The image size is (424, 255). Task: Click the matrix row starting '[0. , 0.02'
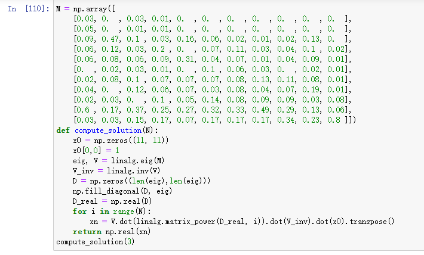click(213, 69)
